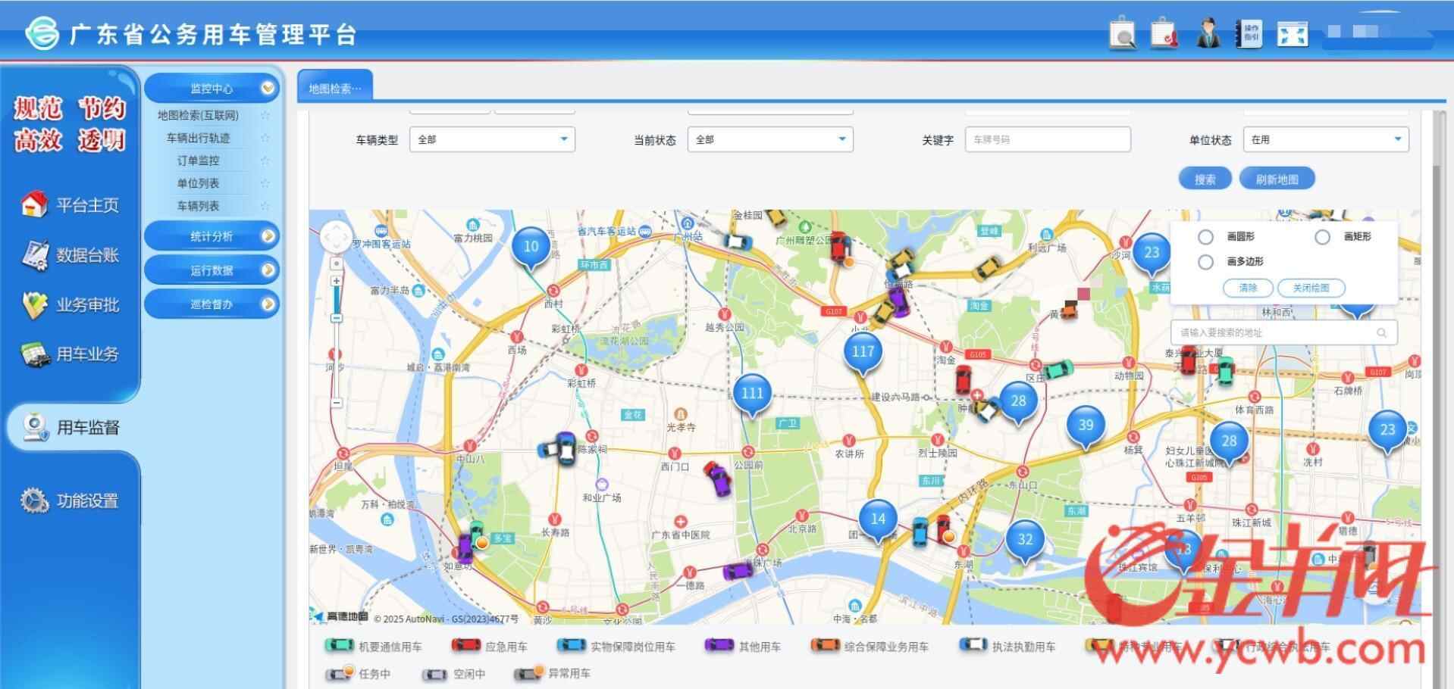Screen dimensions: 1454x689
Task: Select 车辆出行轨迹 in the monitoring menu
Action: (x=199, y=138)
